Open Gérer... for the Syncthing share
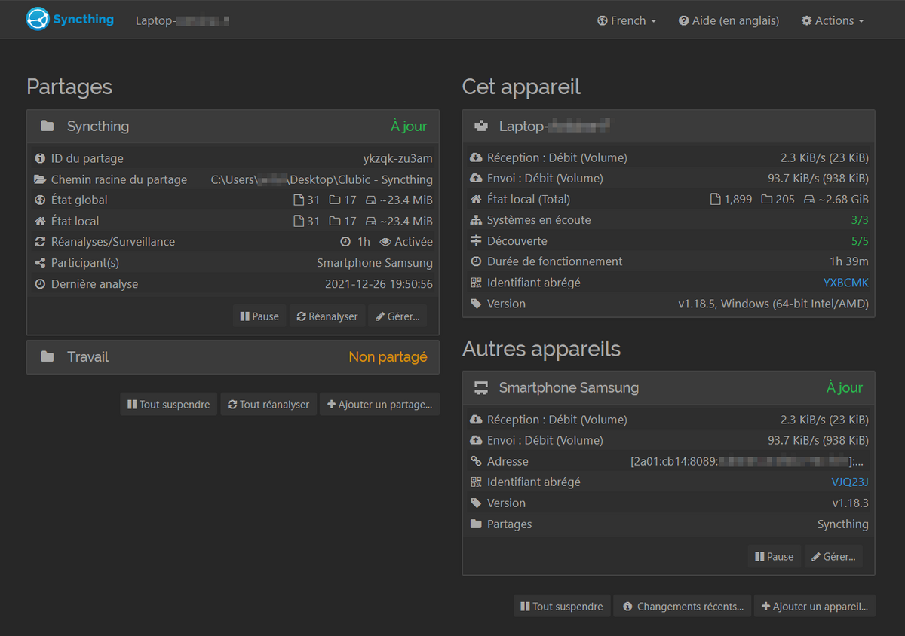Screen dimensions: 905x636 [397, 316]
